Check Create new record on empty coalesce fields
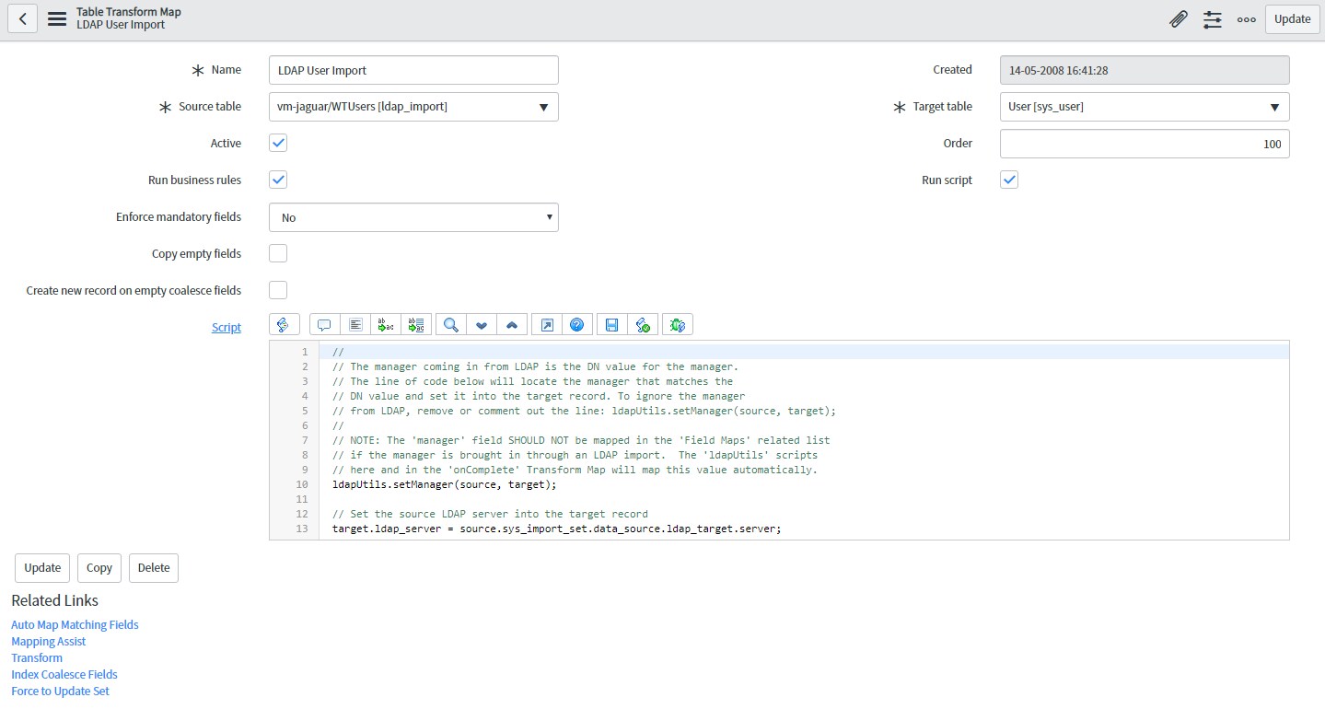This screenshot has height=709, width=1325. [278, 290]
